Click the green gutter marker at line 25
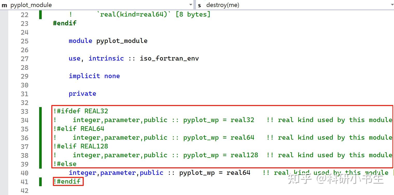The height and width of the screenshot is (195, 394). pos(41,41)
